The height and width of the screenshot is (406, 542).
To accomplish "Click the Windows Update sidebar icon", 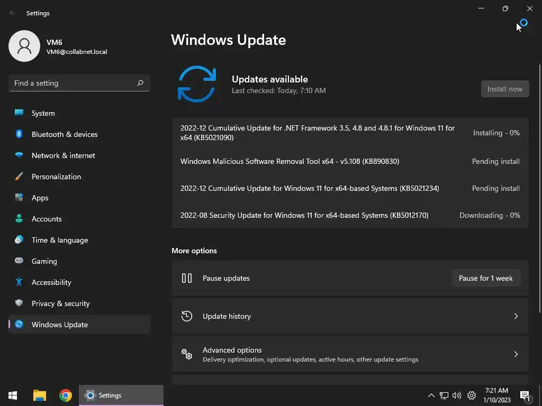I will pos(19,324).
